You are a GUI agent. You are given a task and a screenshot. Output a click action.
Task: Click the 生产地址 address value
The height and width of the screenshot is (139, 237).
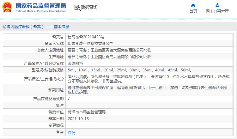[x=110, y=57]
